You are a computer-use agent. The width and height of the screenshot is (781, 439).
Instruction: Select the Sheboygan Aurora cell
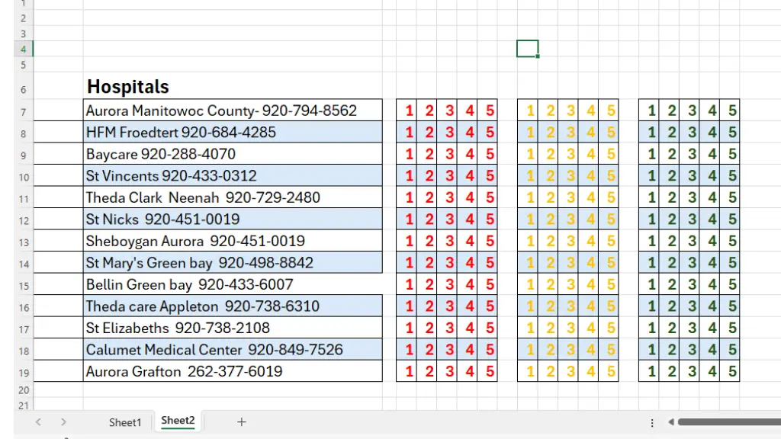click(x=233, y=241)
